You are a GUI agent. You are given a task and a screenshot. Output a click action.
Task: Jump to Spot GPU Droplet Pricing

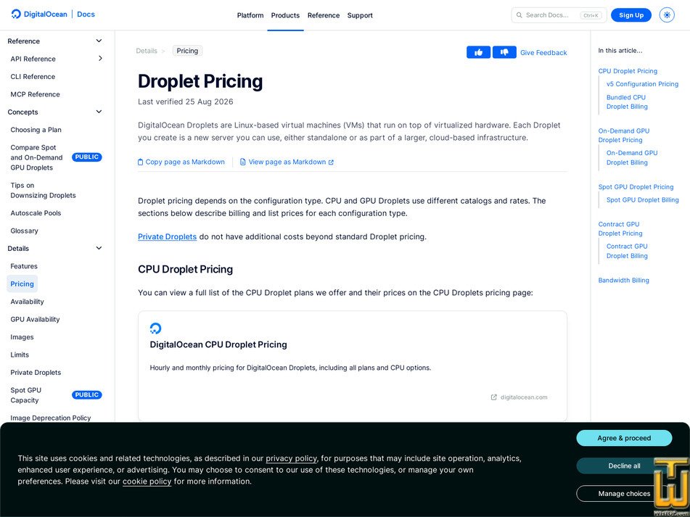[636, 187]
